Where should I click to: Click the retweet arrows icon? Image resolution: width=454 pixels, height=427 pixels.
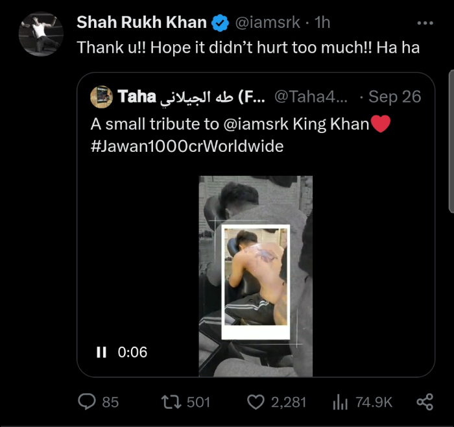[173, 402]
